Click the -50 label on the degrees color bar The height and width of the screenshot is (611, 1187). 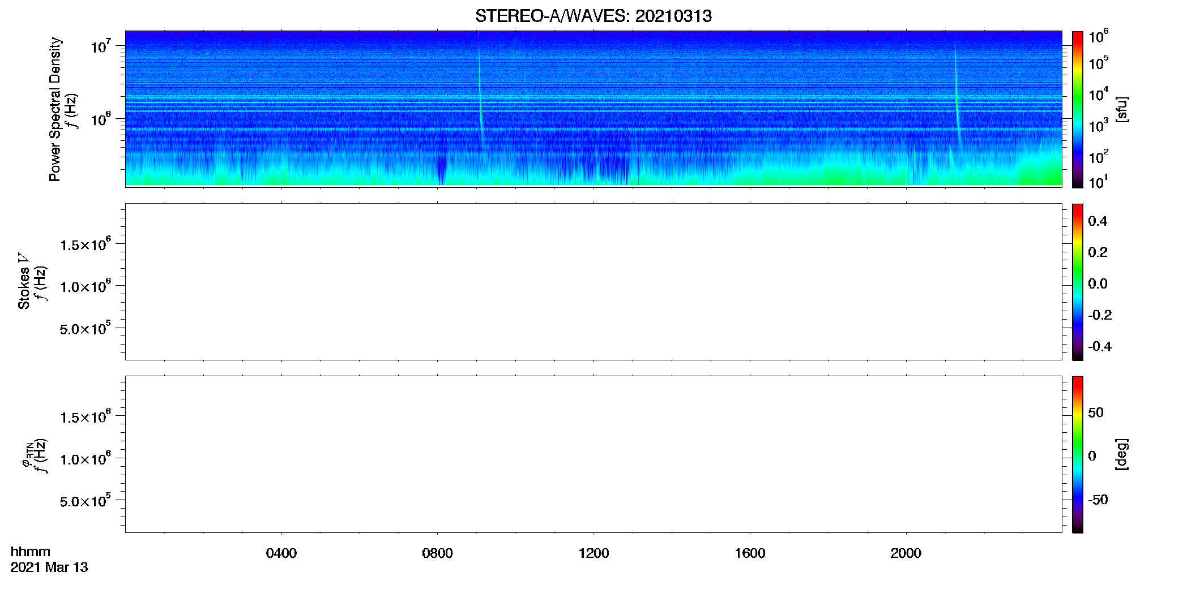[1098, 500]
